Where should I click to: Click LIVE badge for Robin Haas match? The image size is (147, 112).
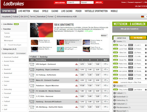tap(115, 67)
